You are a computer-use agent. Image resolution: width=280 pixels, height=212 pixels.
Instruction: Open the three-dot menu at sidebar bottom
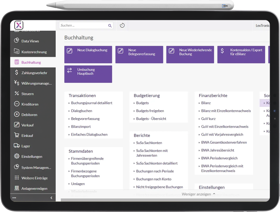point(14,198)
